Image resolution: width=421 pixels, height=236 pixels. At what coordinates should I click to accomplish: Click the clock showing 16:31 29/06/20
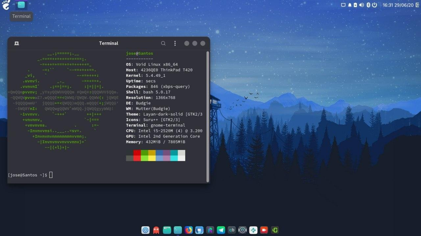(398, 5)
